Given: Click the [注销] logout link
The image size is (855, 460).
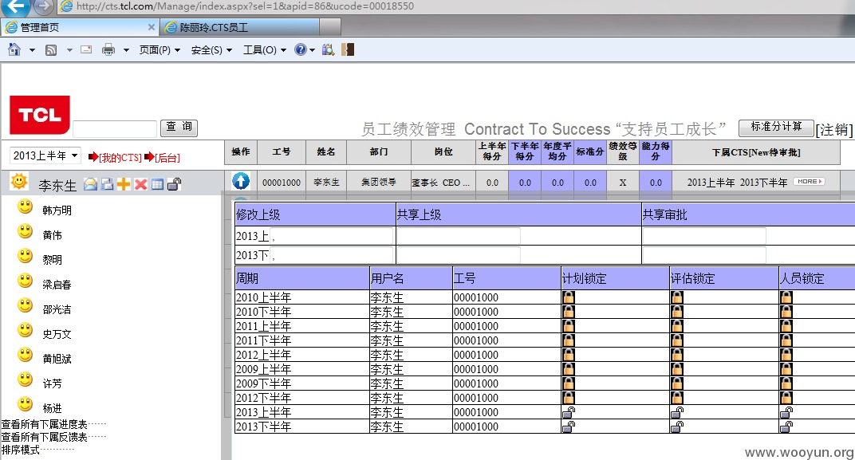Looking at the screenshot, I should coord(833,130).
